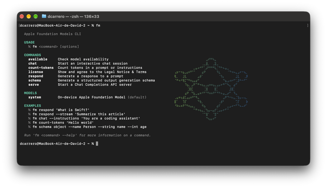Click 'Generate a structured output generation schema' description
The image size is (327, 188).
point(106,80)
